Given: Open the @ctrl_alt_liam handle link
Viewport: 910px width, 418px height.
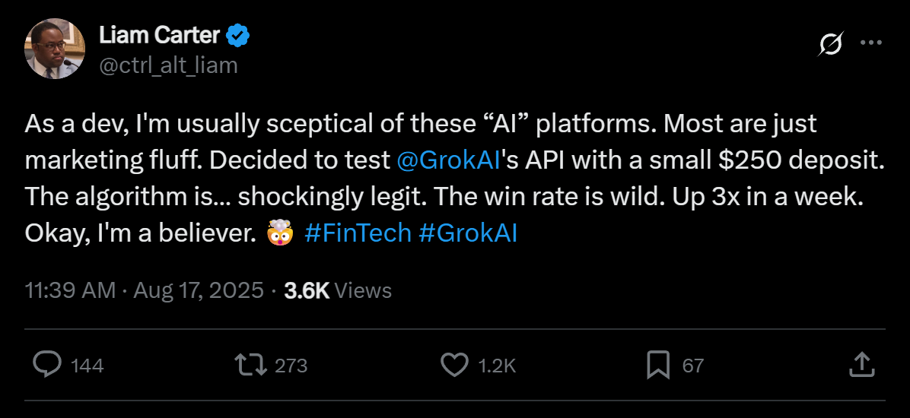Looking at the screenshot, I should [x=168, y=65].
